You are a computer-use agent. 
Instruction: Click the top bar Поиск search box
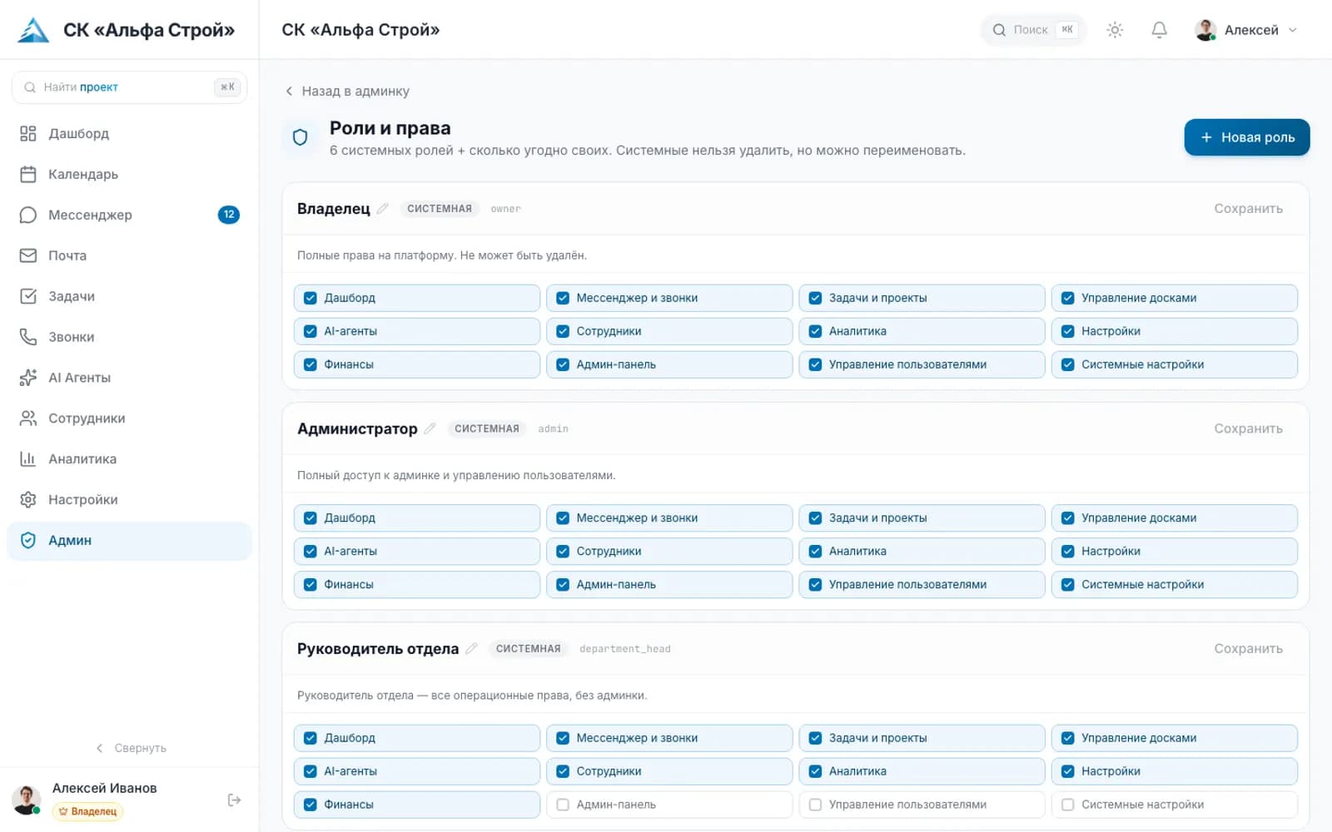tap(1033, 30)
